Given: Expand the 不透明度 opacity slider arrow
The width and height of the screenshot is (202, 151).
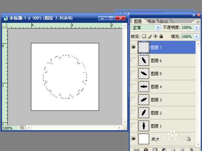Looking at the screenshot, I should pyautogui.click(x=197, y=27).
